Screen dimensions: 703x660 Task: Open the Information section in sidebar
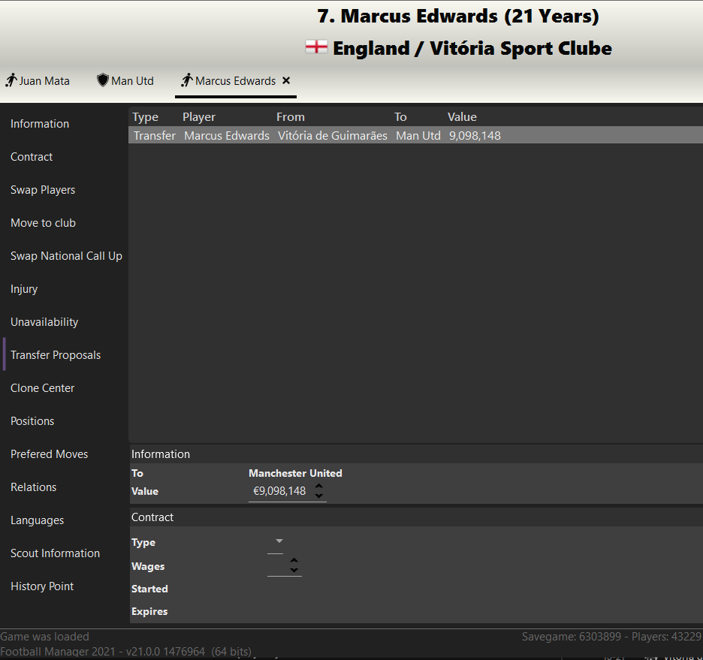coord(40,124)
